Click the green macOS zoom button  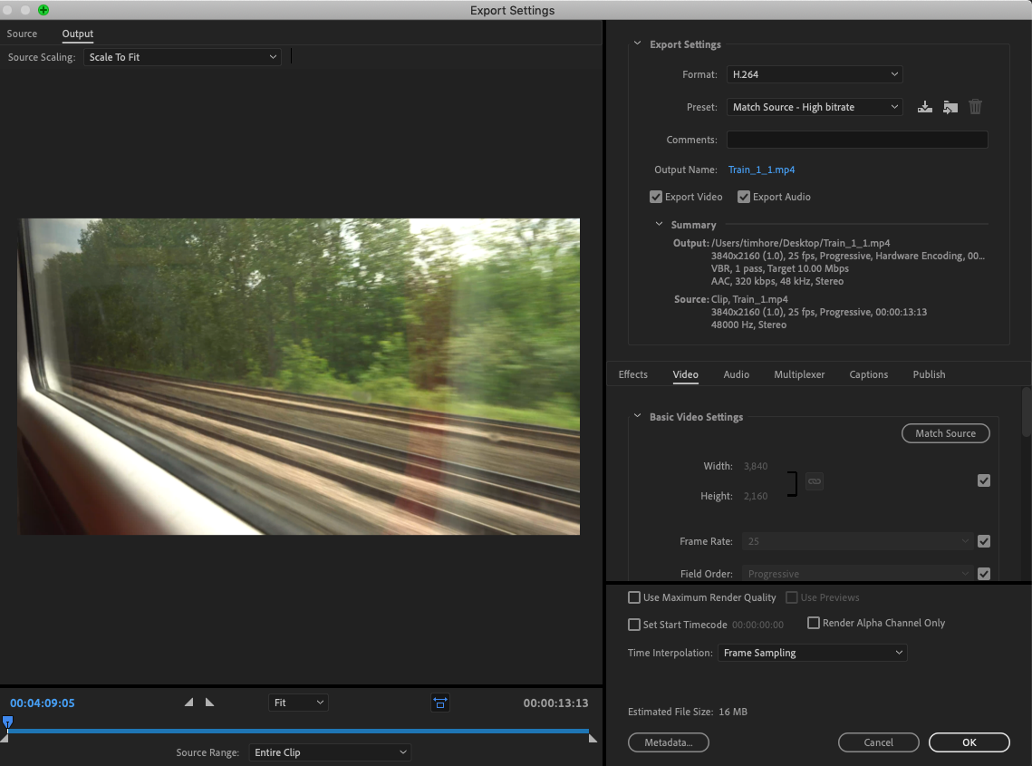43,10
